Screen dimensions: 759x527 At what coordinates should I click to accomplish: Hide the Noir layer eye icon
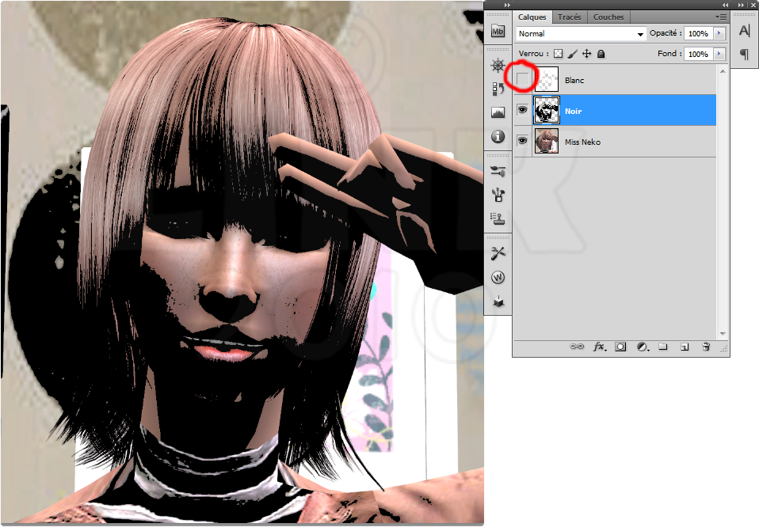pyautogui.click(x=523, y=111)
